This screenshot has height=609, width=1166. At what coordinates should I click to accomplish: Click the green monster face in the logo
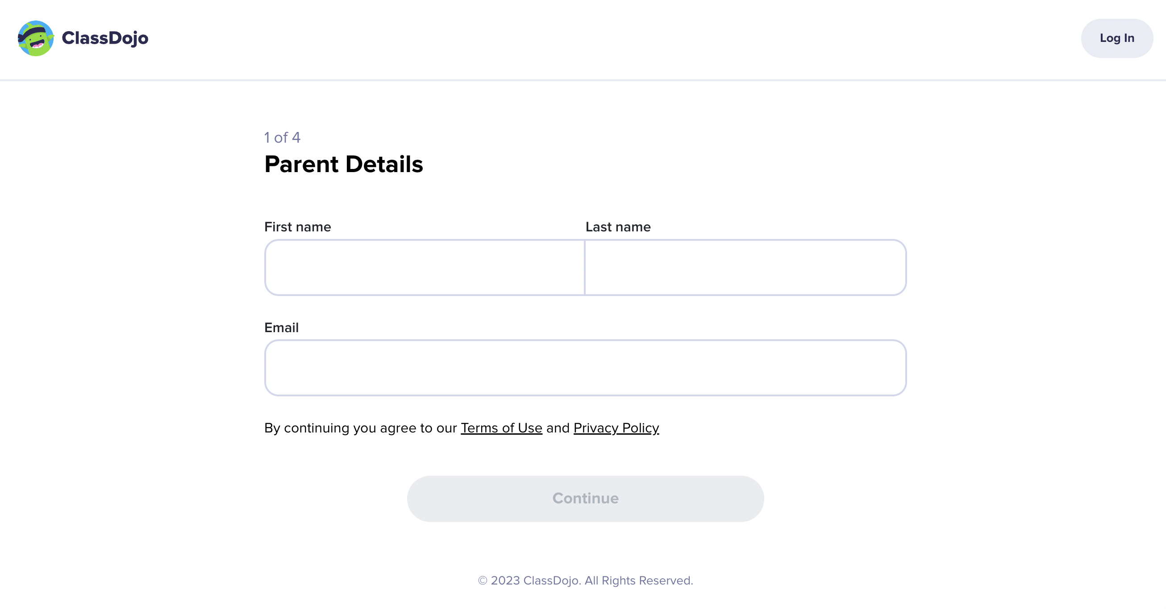(36, 38)
